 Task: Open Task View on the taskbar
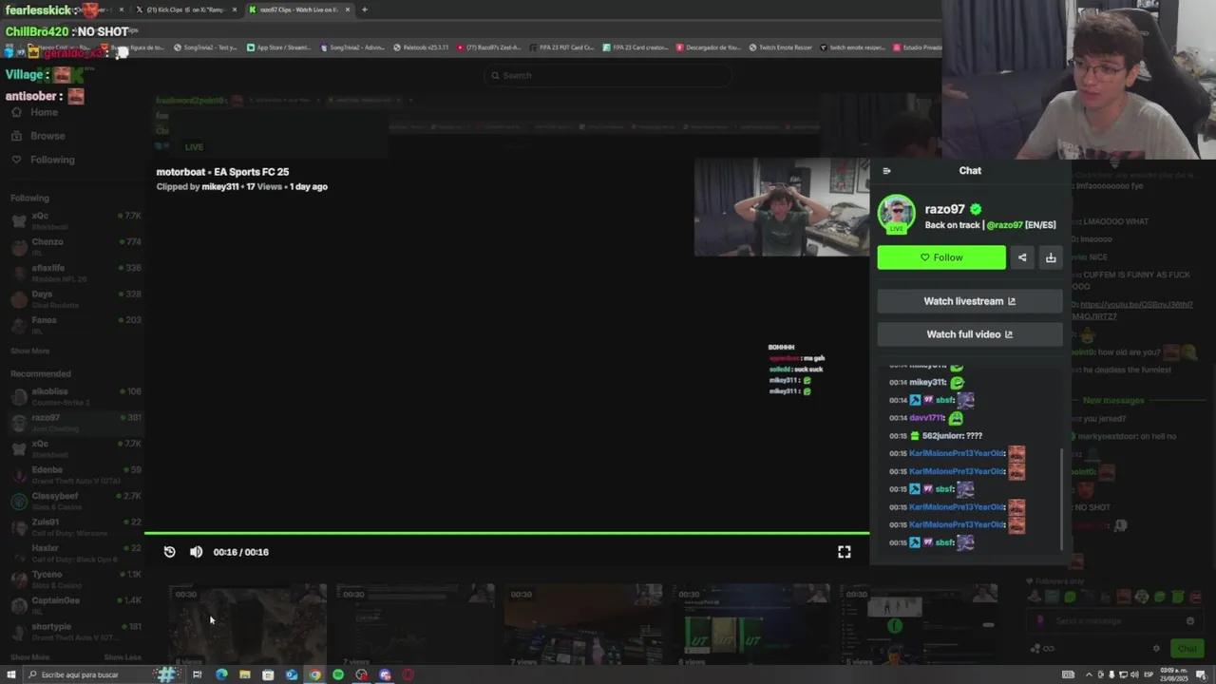tap(198, 674)
